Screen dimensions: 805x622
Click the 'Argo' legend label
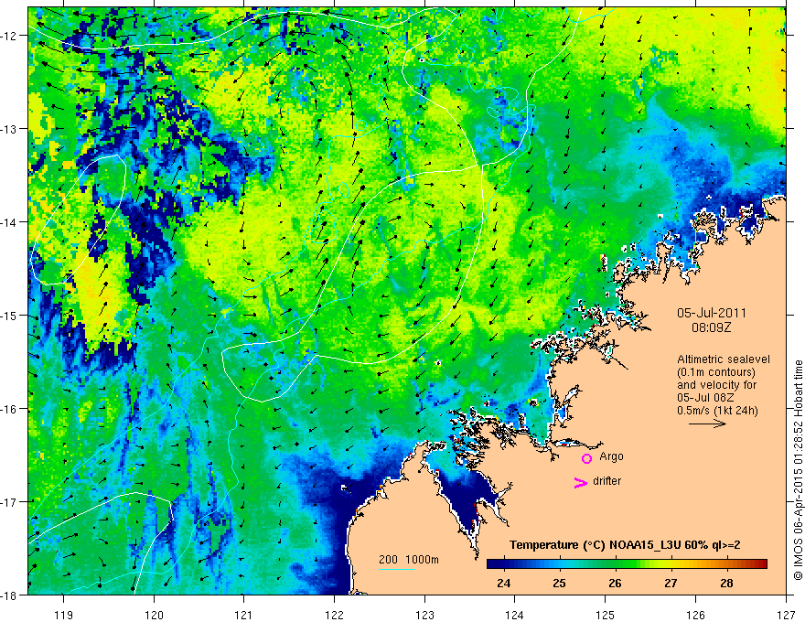point(611,456)
